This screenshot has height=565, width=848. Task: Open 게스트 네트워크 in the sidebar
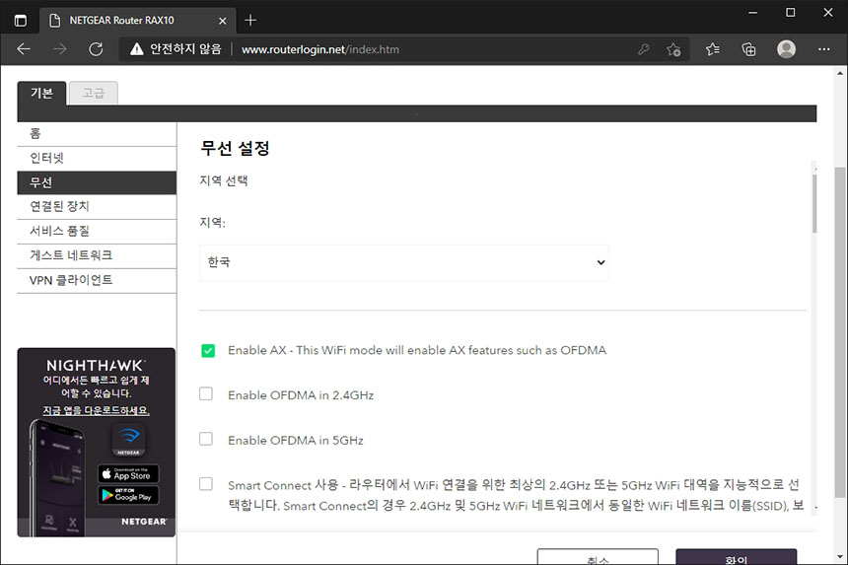[x=97, y=255]
